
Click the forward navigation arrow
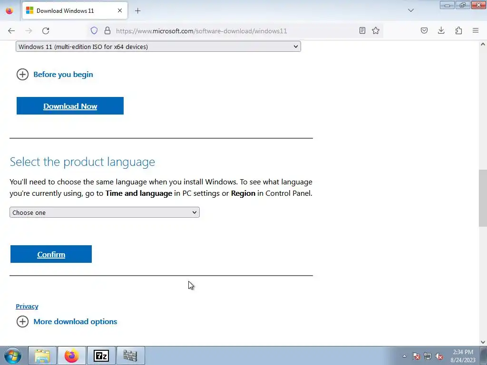coord(29,31)
